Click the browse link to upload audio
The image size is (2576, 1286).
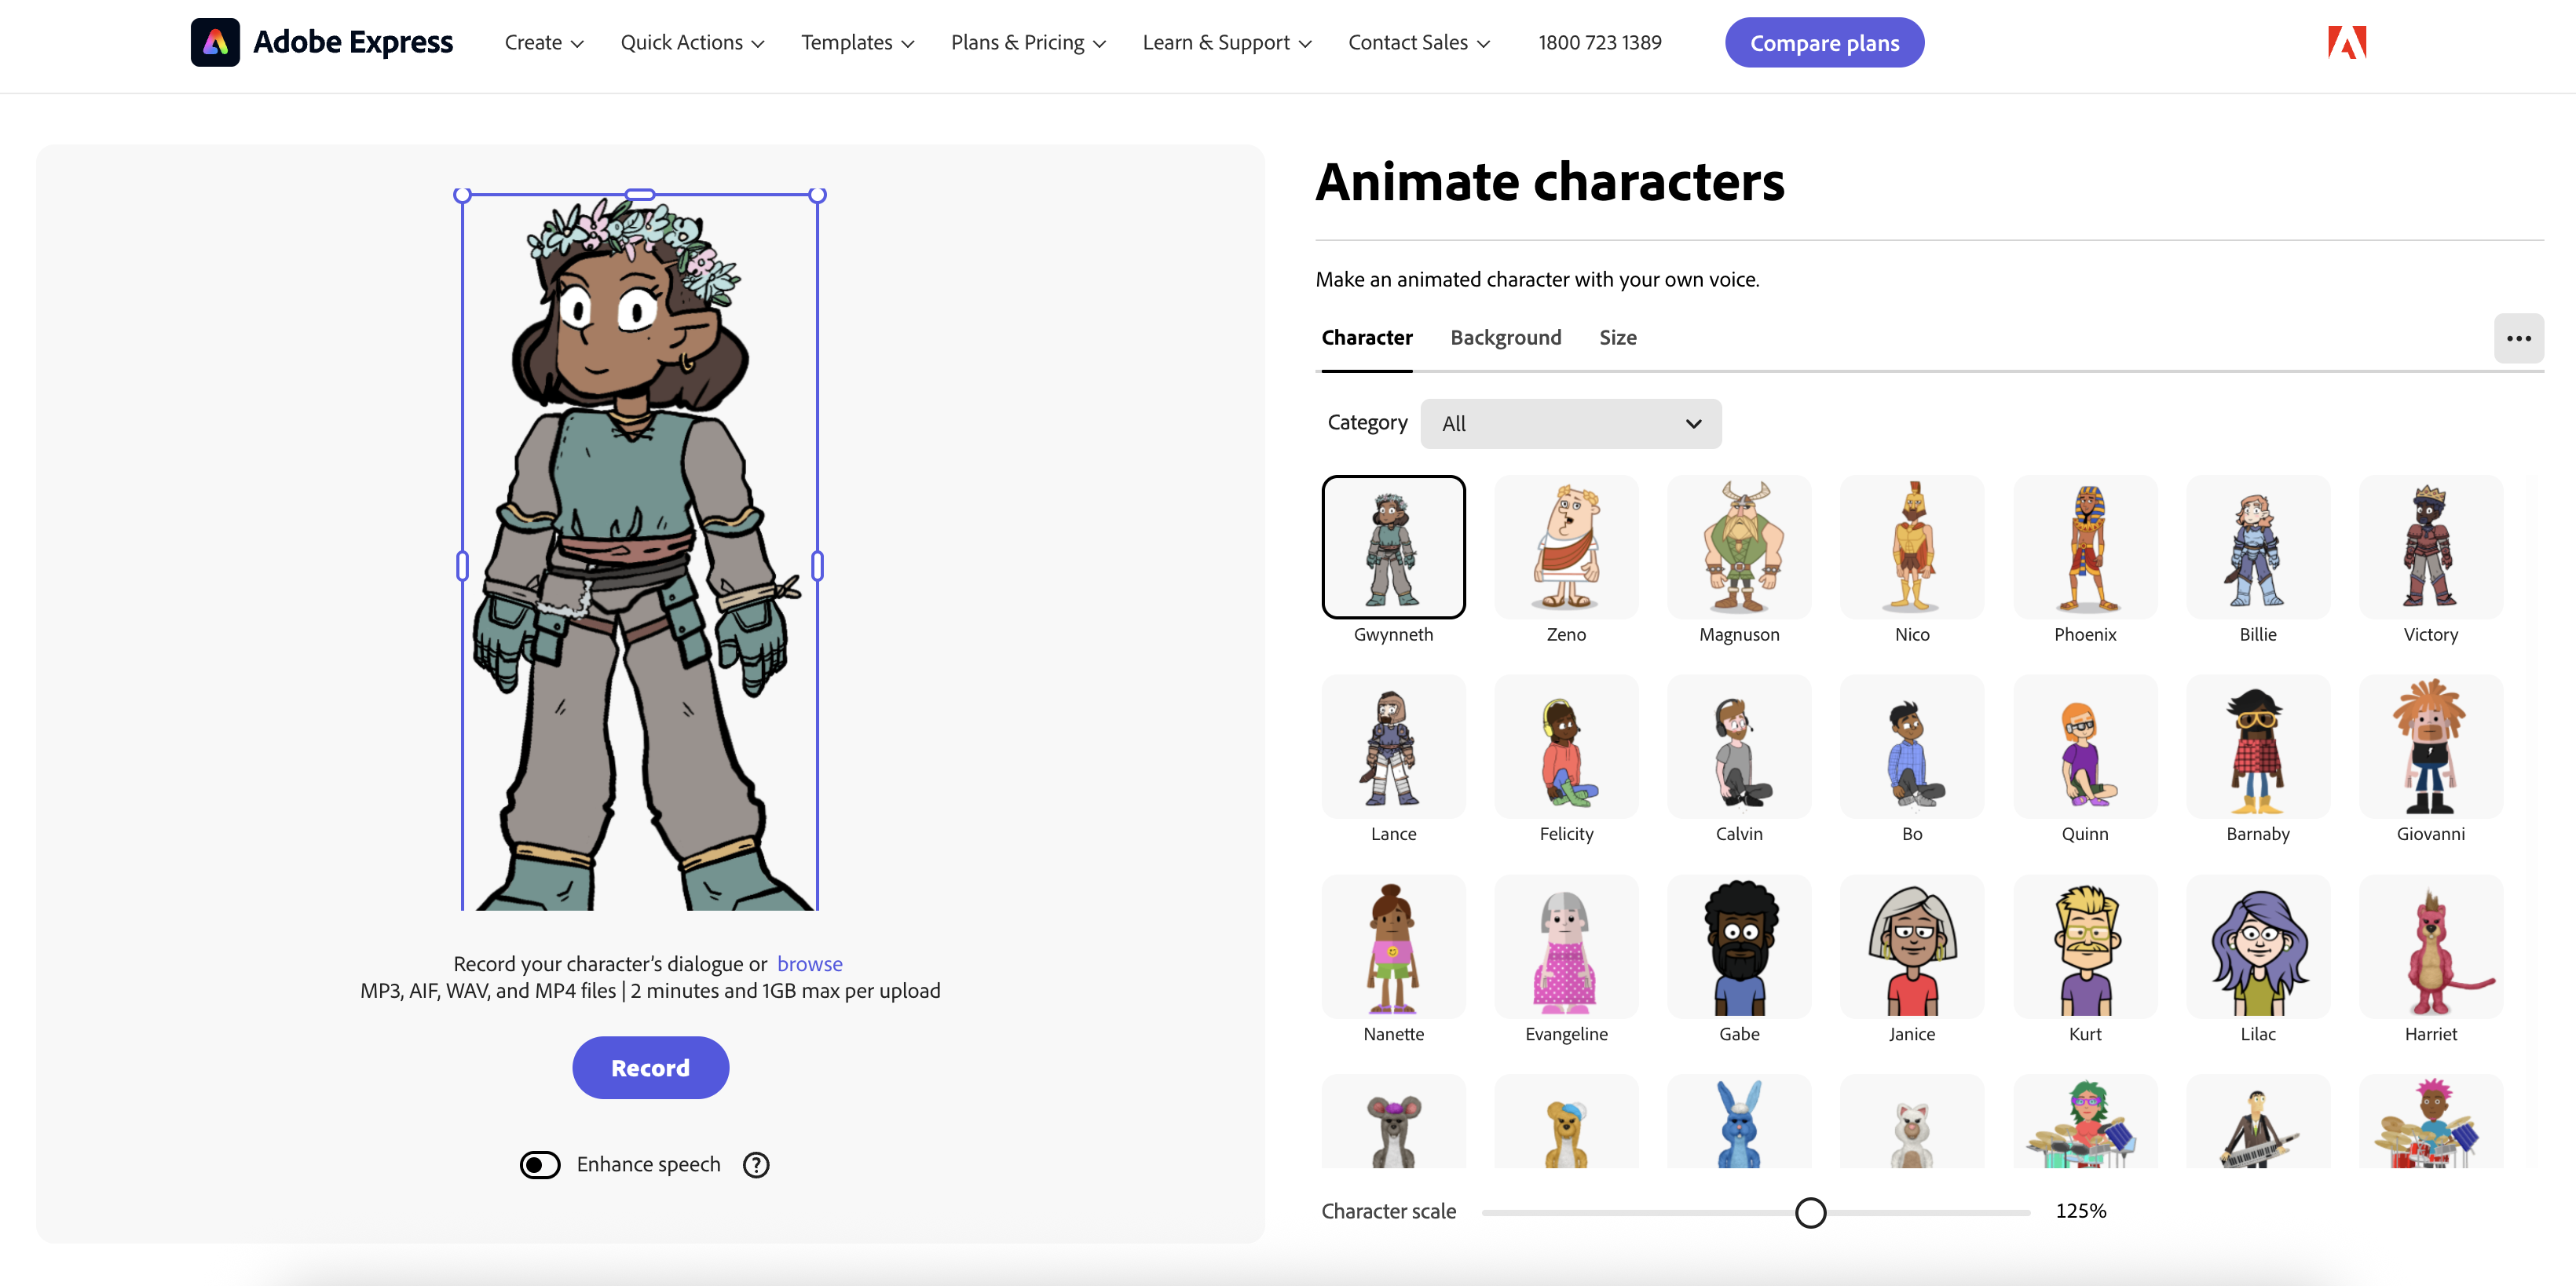809,964
